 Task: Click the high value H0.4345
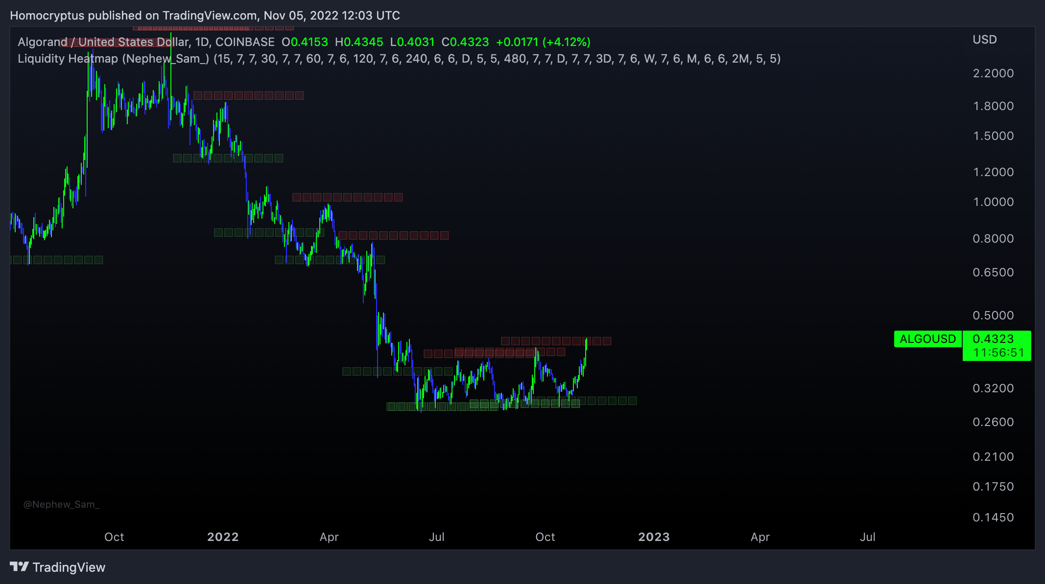[x=359, y=42]
